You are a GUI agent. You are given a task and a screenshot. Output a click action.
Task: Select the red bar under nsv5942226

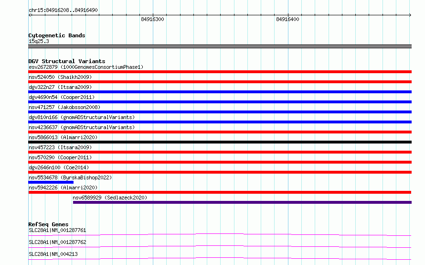[220, 192]
